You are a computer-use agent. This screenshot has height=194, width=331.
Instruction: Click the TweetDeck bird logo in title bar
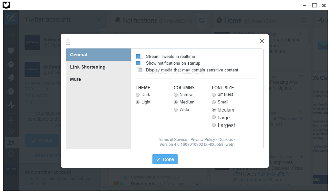[x=6, y=5]
